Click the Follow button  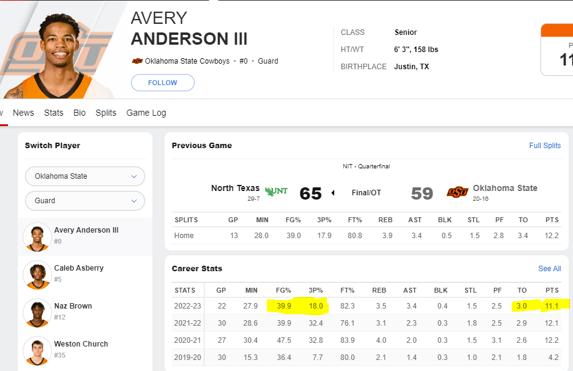click(x=163, y=83)
